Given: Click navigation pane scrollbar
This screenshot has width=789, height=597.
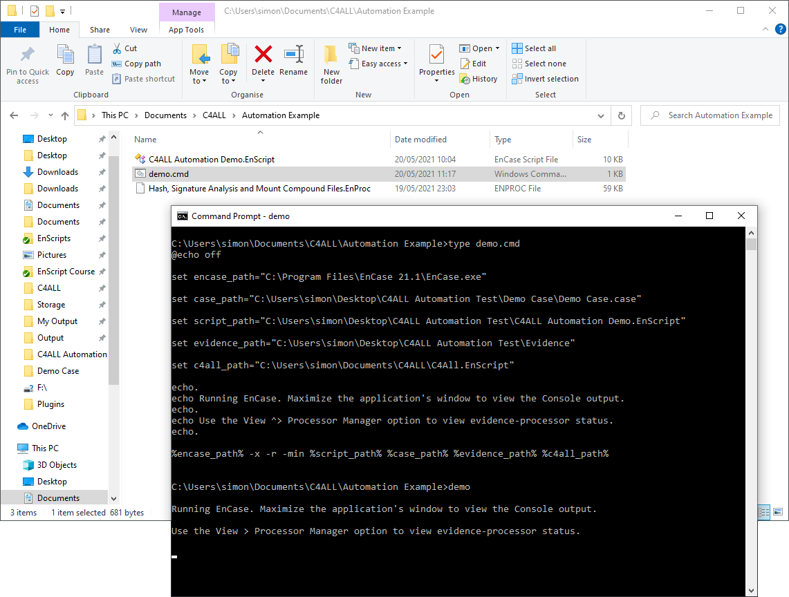Looking at the screenshot, I should click(113, 271).
